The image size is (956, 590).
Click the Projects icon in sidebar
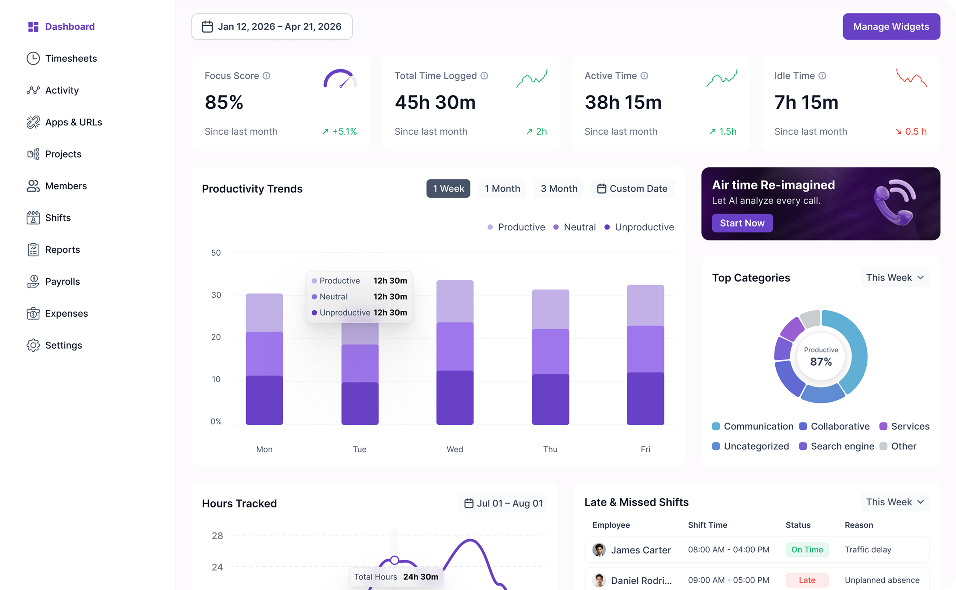coord(33,154)
